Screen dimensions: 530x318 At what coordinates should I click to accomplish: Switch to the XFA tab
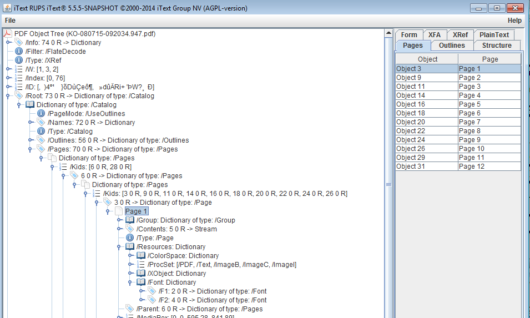[x=435, y=35]
